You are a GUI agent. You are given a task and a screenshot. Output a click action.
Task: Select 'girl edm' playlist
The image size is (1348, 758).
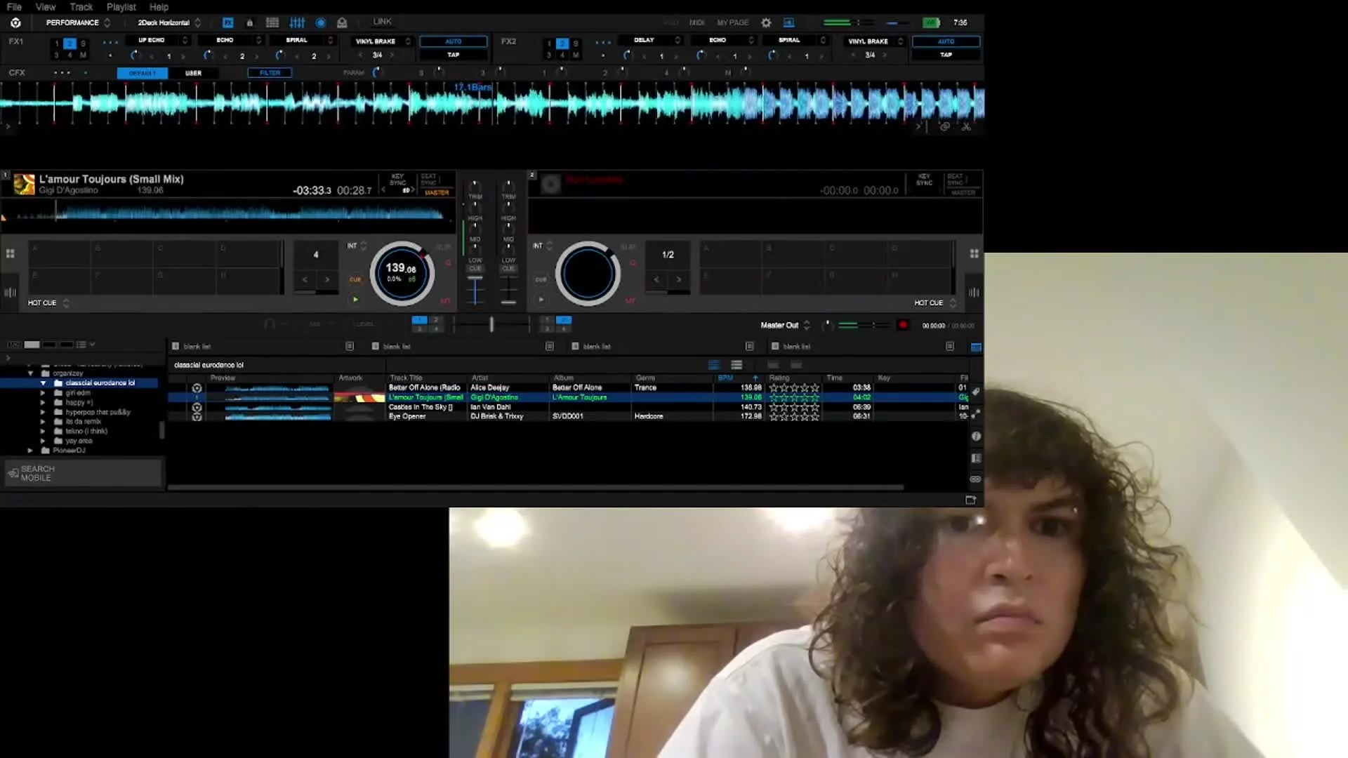click(78, 393)
